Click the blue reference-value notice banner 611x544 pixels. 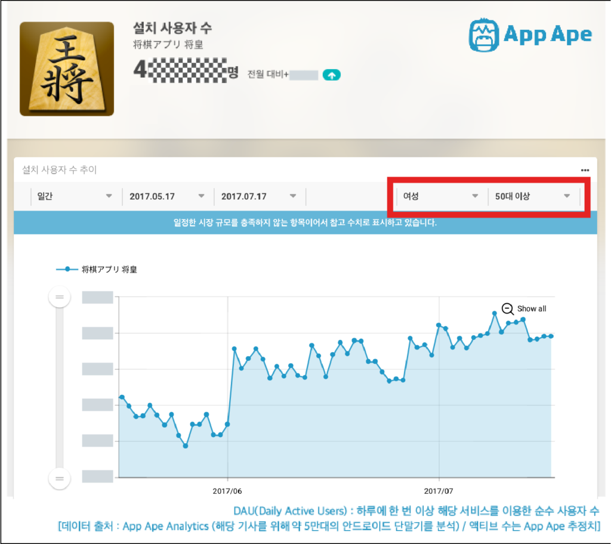[305, 222]
